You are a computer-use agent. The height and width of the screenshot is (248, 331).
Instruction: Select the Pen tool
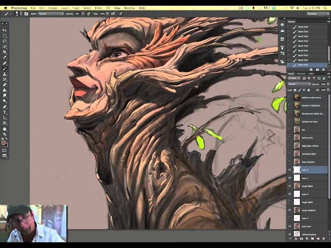5,107
